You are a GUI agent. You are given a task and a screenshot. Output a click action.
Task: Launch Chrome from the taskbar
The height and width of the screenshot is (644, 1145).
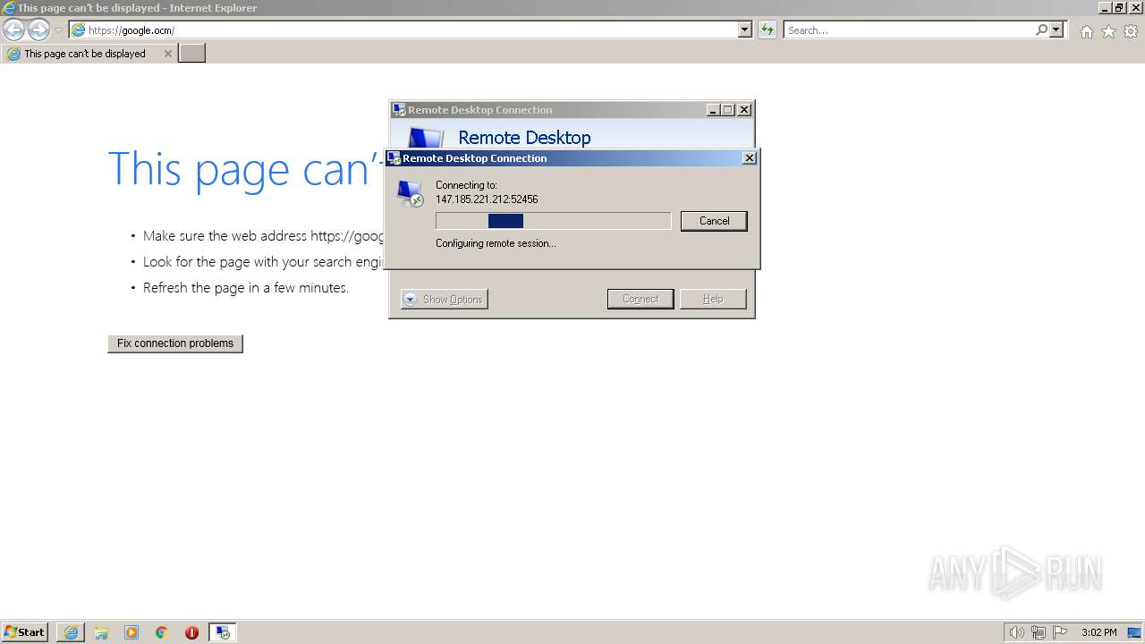[x=162, y=632]
